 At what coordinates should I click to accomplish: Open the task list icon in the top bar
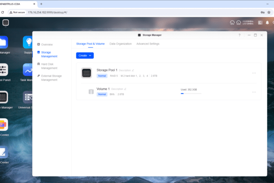tap(260, 23)
